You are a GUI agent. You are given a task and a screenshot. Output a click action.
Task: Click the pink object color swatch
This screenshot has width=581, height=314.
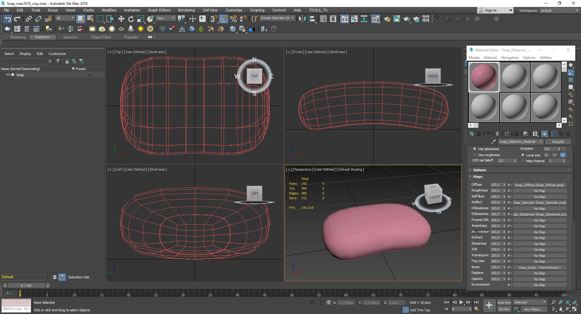point(16,302)
